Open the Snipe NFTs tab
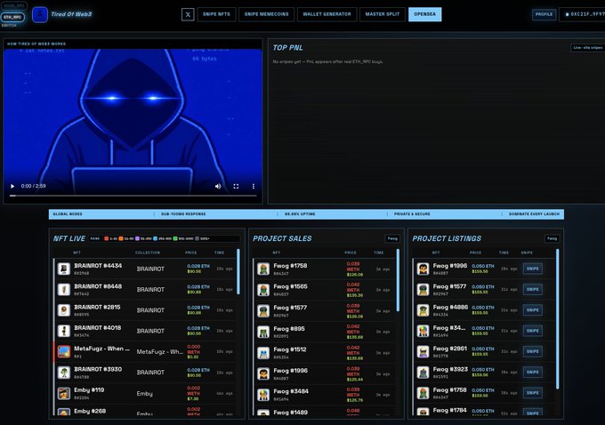The image size is (605, 425). click(x=216, y=14)
